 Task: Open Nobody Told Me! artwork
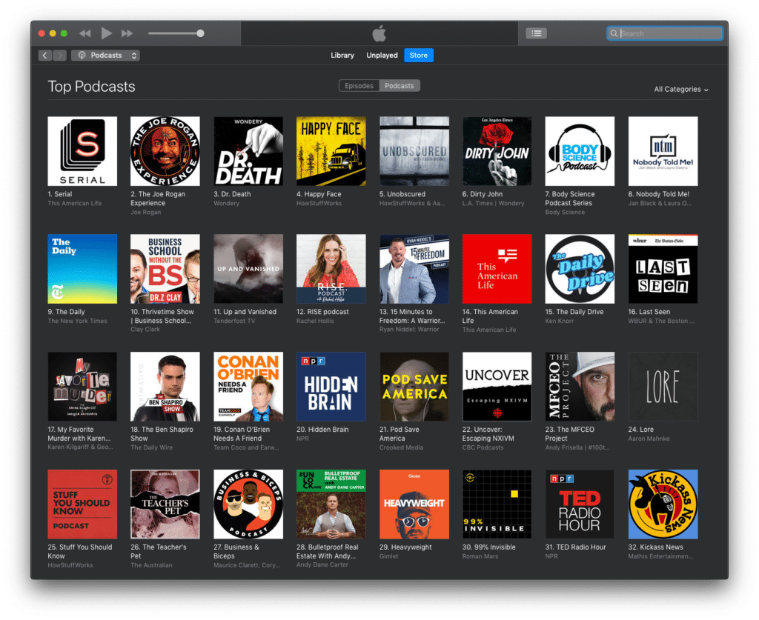pos(663,151)
